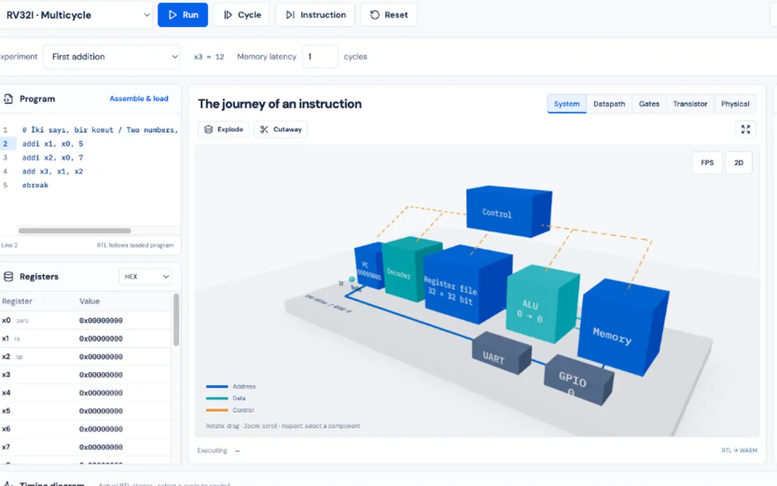The image size is (777, 486).
Task: Toggle the FPS display
Action: click(x=707, y=163)
